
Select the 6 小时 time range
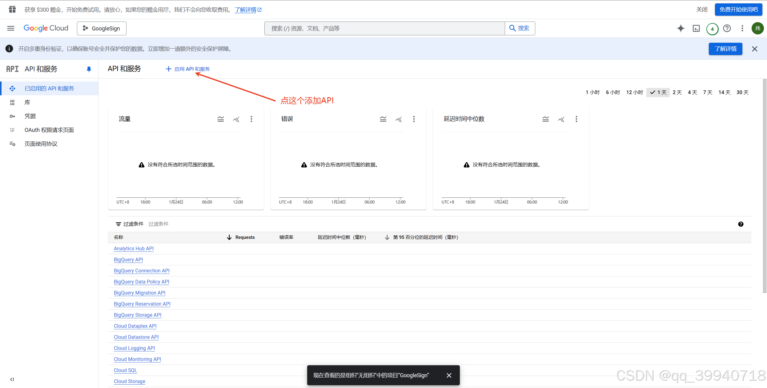[613, 92]
